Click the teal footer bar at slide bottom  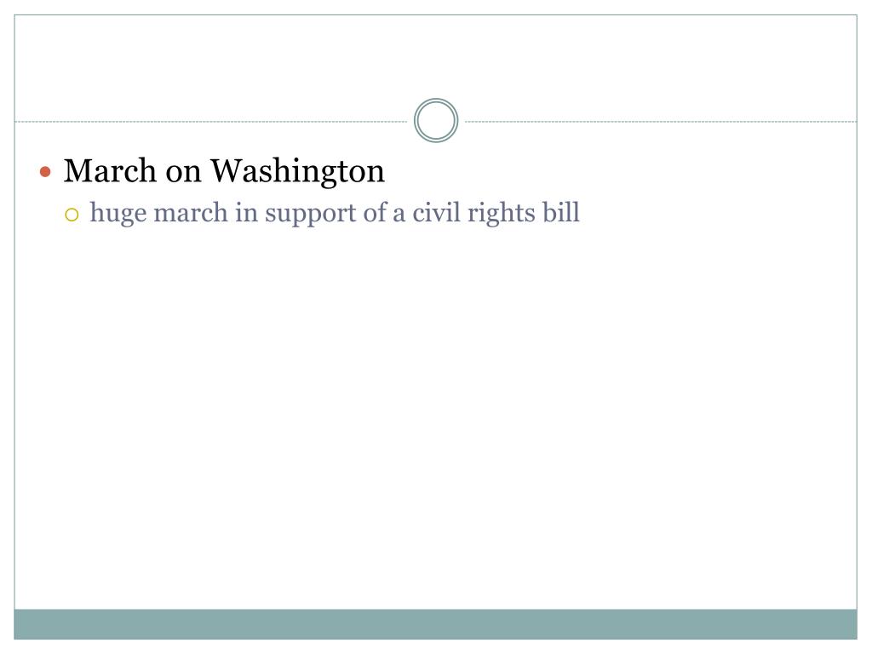tap(435, 624)
